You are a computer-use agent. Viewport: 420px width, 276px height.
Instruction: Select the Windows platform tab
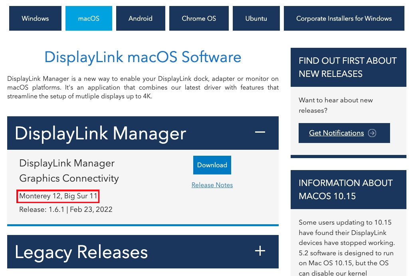[x=35, y=18]
